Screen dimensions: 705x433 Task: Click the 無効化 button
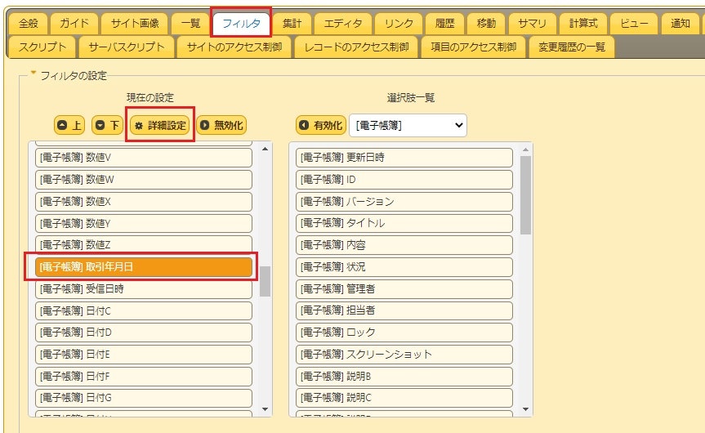(x=221, y=125)
